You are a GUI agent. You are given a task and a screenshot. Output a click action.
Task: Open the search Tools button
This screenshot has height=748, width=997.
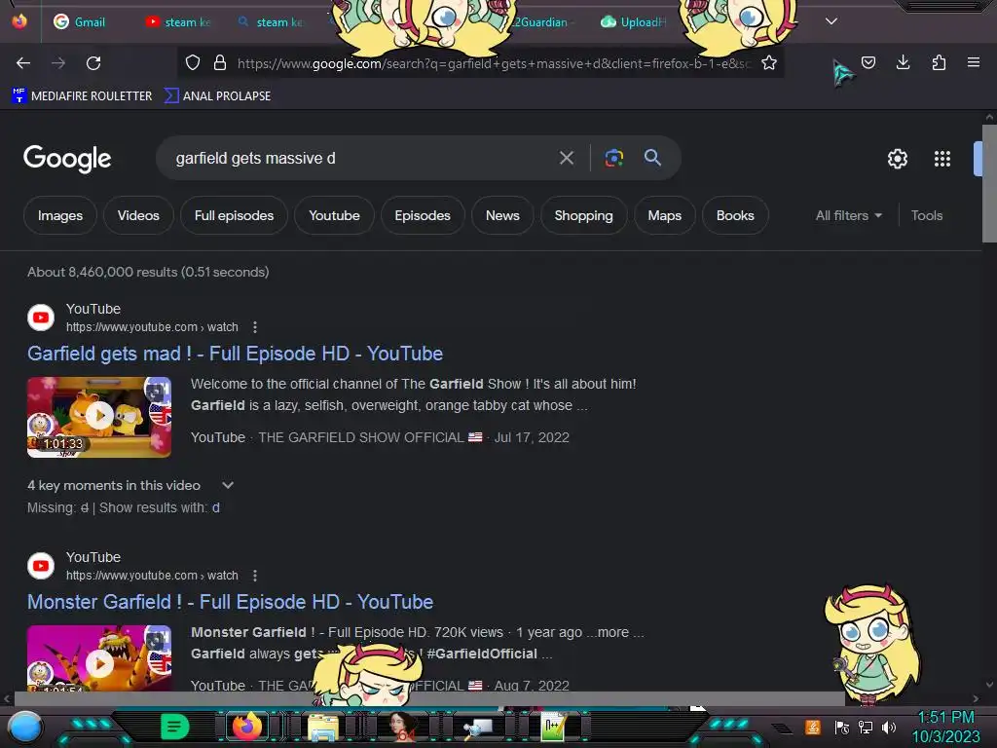(927, 215)
